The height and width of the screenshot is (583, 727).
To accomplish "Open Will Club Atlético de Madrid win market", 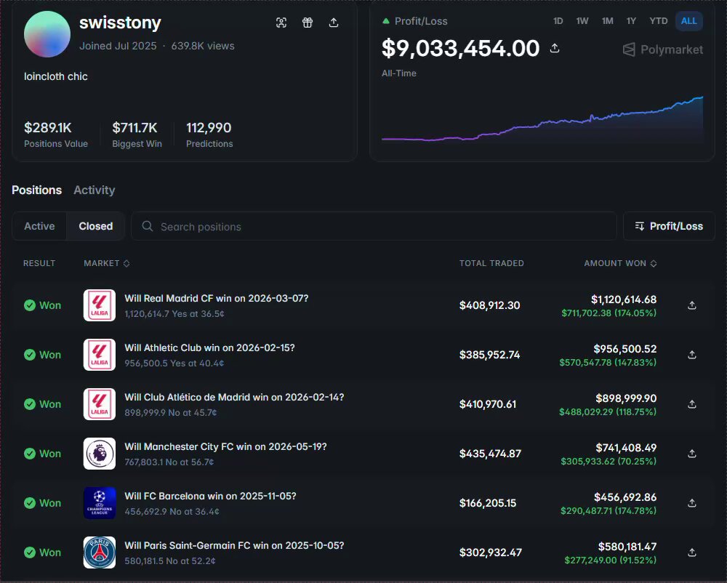I will (234, 397).
